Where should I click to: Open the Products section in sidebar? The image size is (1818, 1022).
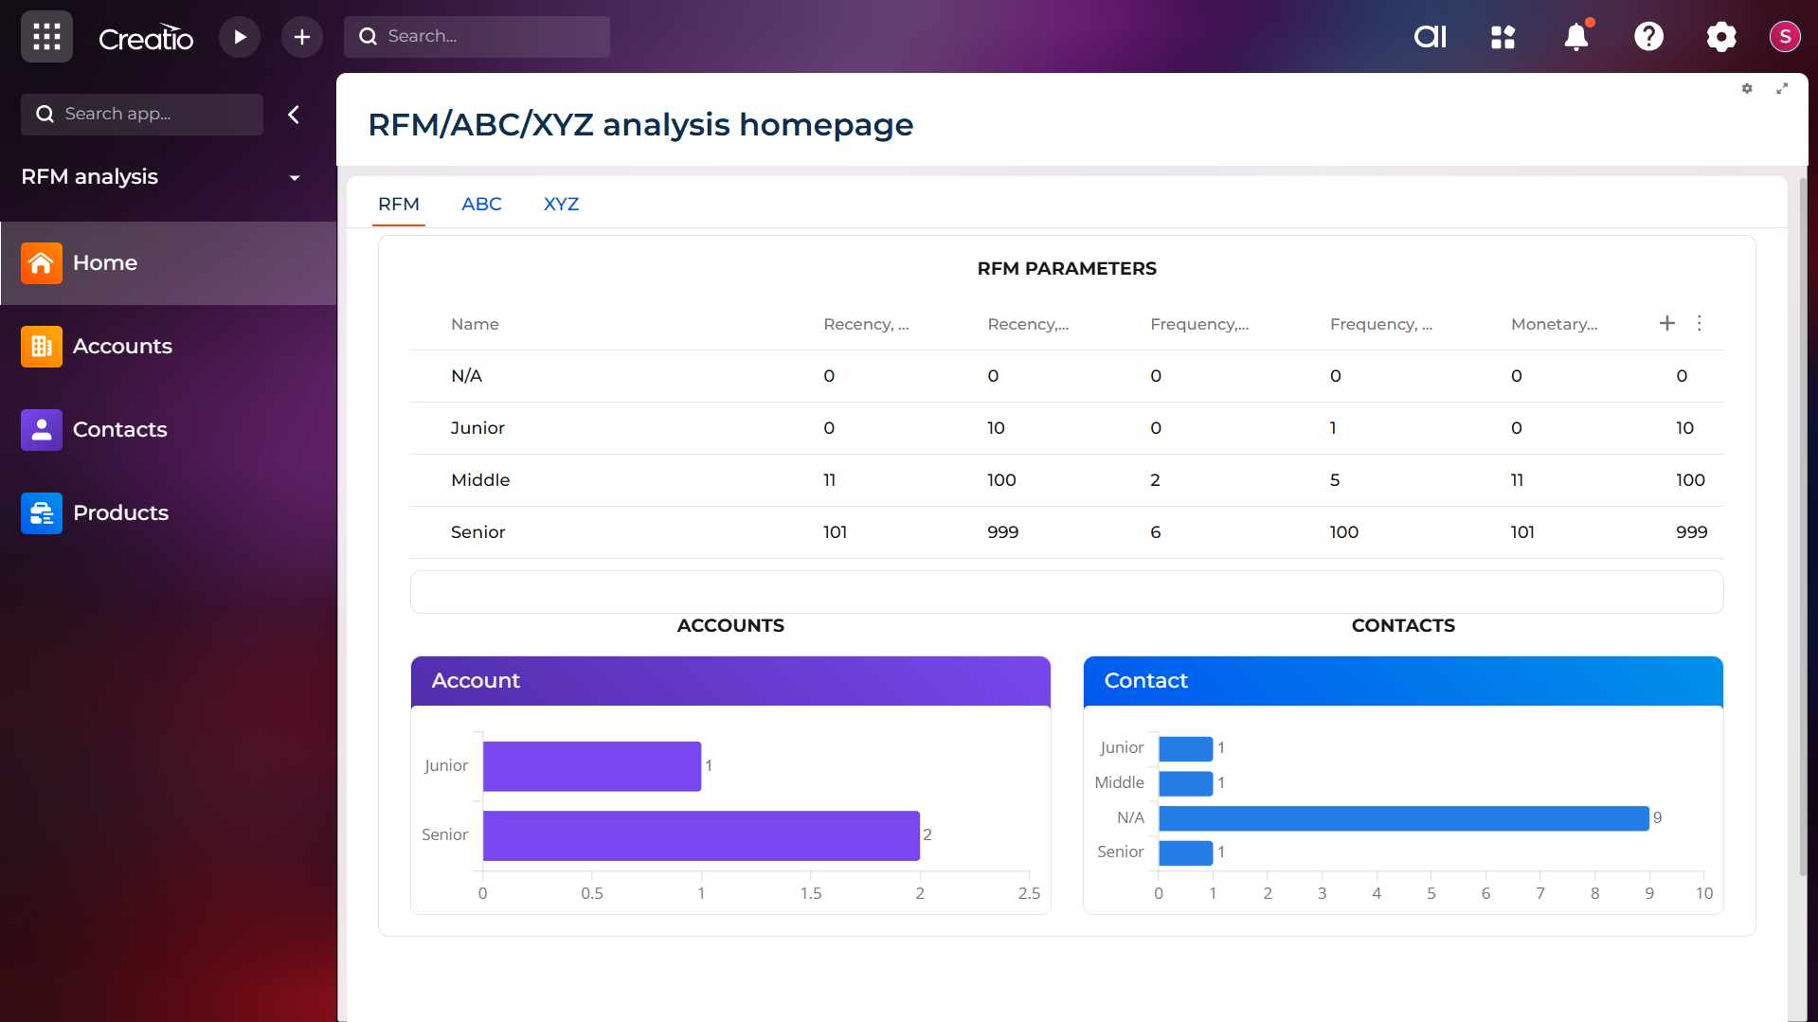click(x=120, y=513)
